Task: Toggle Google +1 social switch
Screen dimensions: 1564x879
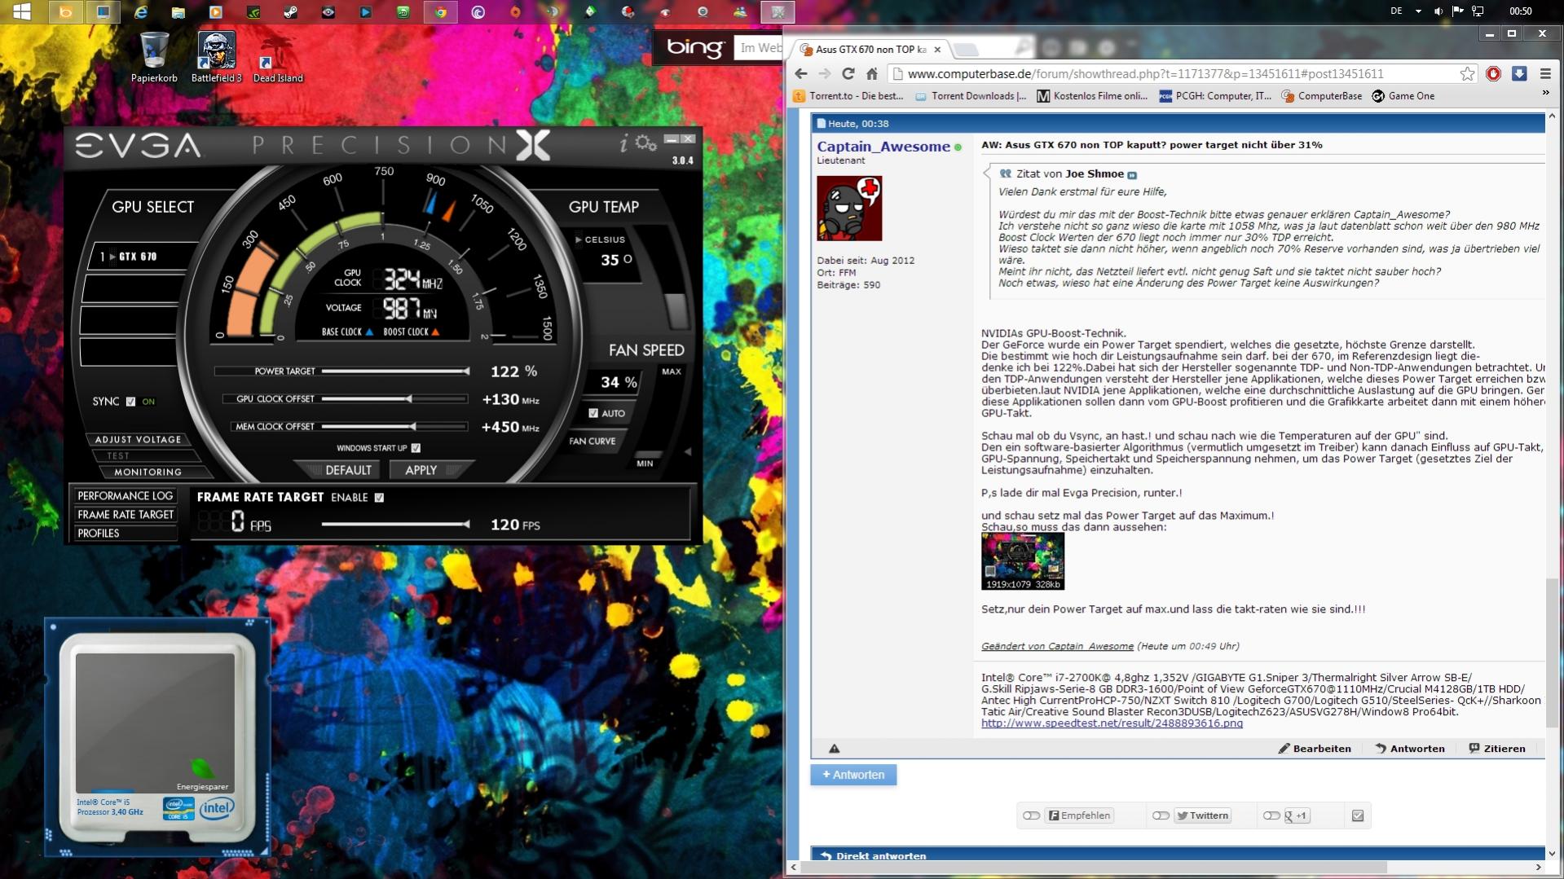Action: (x=1271, y=815)
